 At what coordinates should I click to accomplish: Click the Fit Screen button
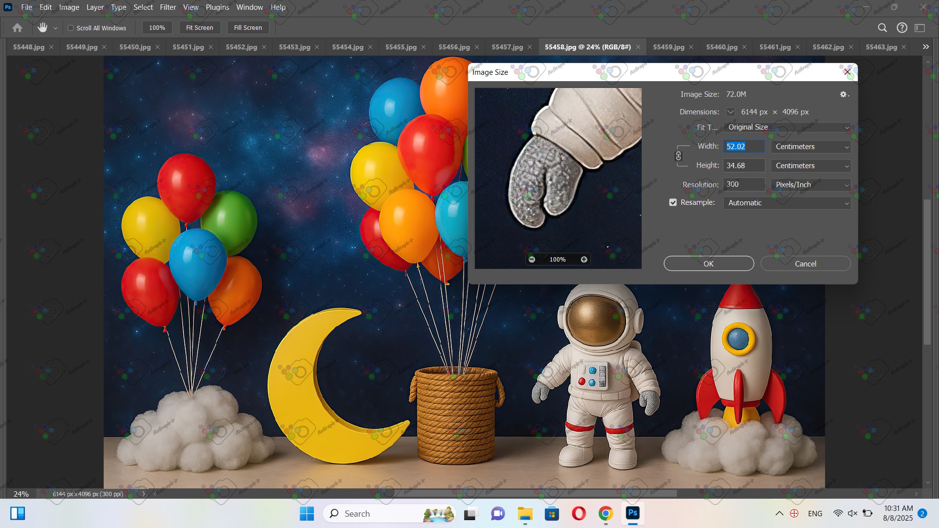click(x=200, y=28)
